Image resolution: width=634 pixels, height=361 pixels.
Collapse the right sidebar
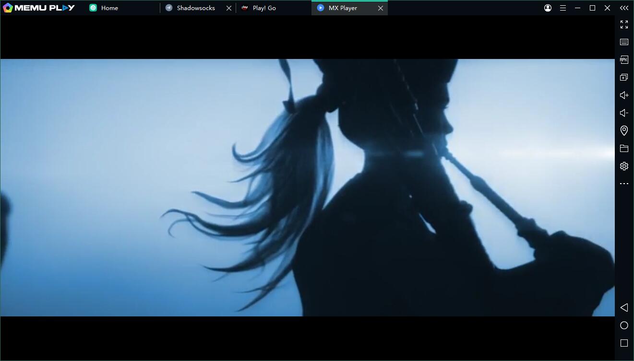(x=624, y=8)
